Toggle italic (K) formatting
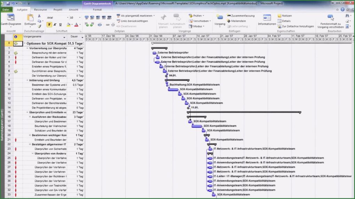355x199 pixels. [55, 25]
